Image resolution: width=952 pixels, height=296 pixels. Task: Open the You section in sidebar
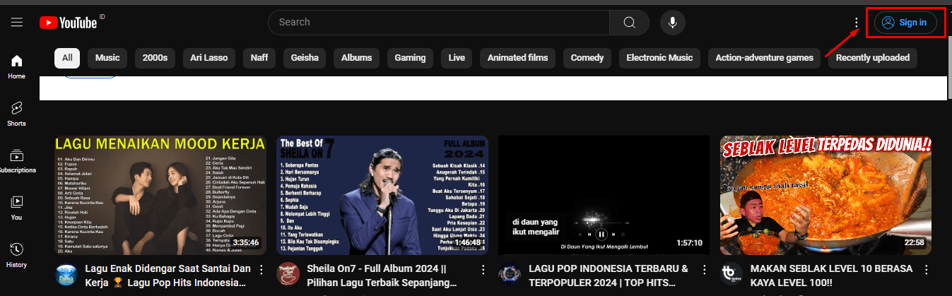click(x=17, y=208)
